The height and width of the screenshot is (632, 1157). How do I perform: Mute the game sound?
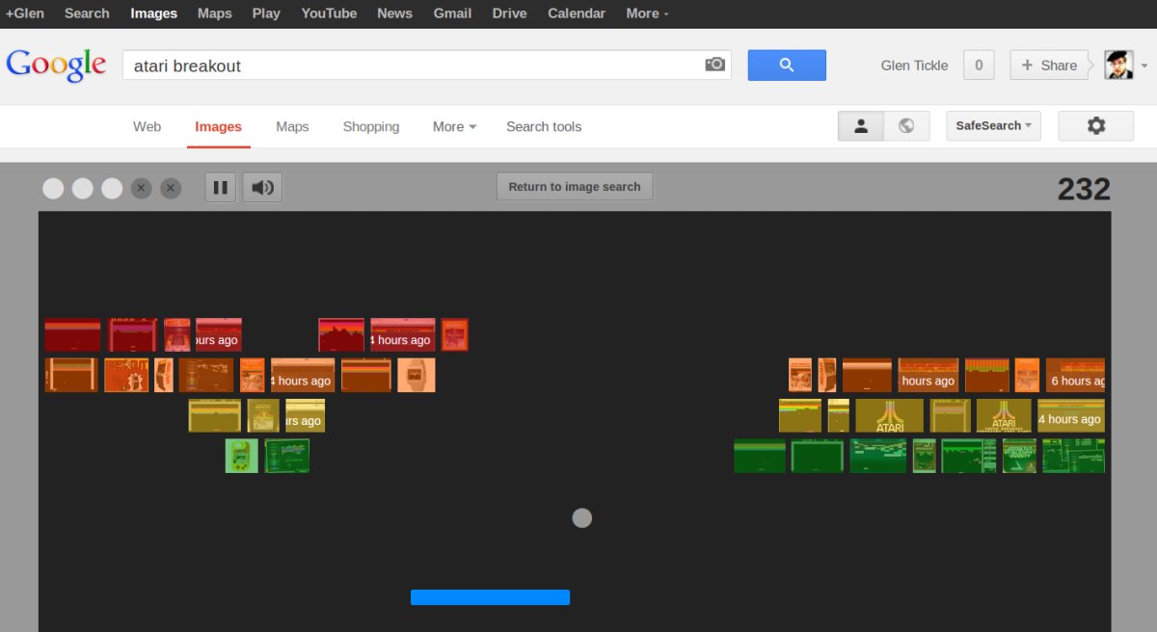pyautogui.click(x=262, y=187)
